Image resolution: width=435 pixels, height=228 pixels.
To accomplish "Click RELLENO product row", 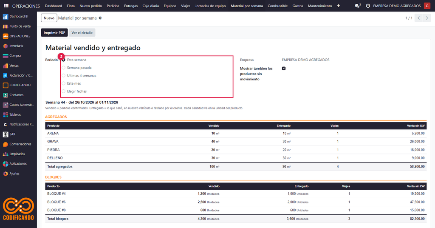I will tap(236, 158).
